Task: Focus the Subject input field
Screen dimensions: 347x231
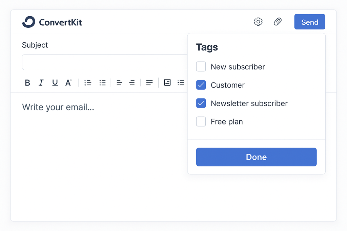Action: 105,62
